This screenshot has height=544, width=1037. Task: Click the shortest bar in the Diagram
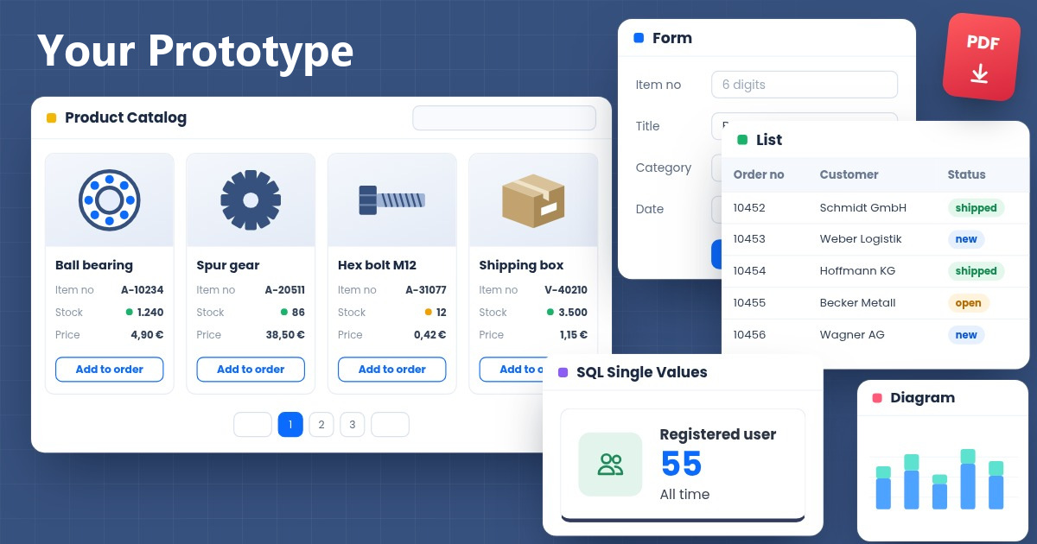click(939, 492)
